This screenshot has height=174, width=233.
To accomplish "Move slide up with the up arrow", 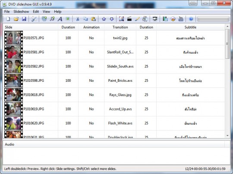I will pos(104,19).
